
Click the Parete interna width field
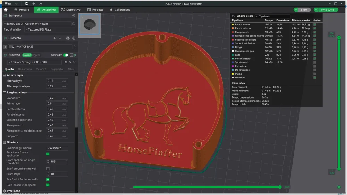[57, 115]
